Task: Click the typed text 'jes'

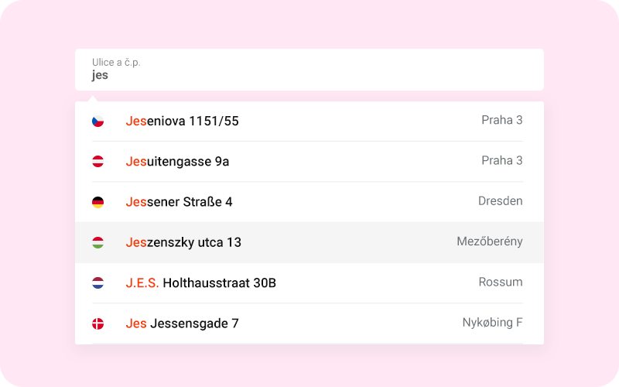Action: 100,75
